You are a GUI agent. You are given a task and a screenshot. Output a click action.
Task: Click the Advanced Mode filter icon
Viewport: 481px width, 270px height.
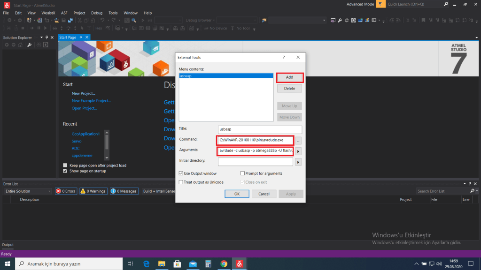[380, 4]
